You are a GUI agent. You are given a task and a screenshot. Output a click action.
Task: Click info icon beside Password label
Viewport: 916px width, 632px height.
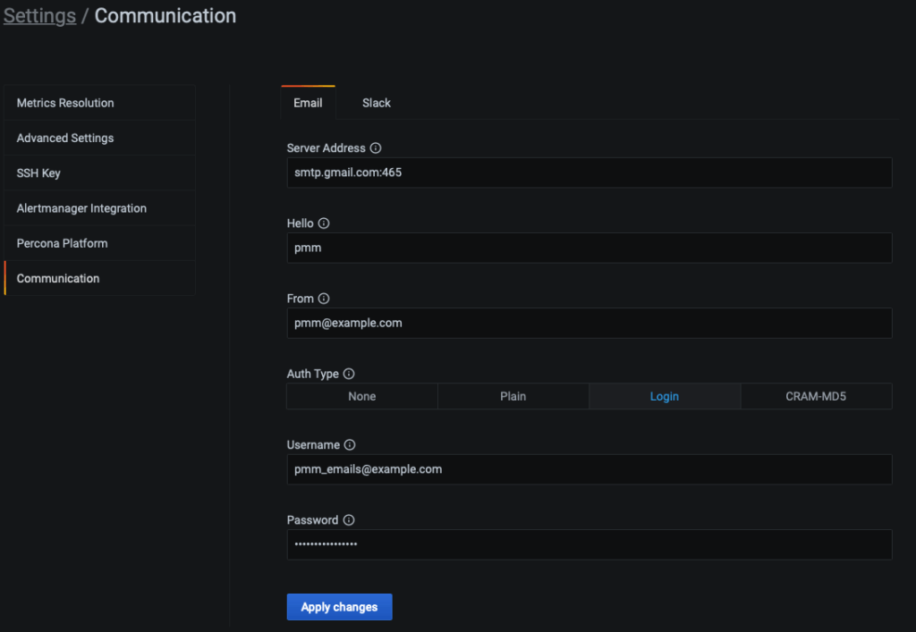[x=348, y=520]
